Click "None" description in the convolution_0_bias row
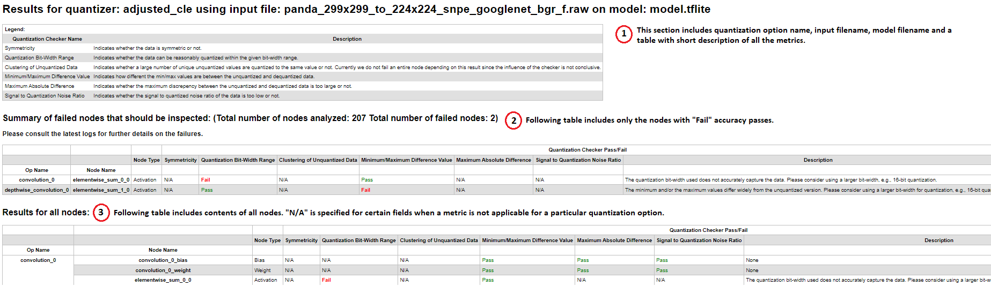Image resolution: width=991 pixels, height=286 pixels. [752, 260]
